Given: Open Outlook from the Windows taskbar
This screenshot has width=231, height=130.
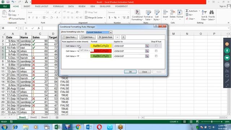Looking at the screenshot, I should point(89,127).
